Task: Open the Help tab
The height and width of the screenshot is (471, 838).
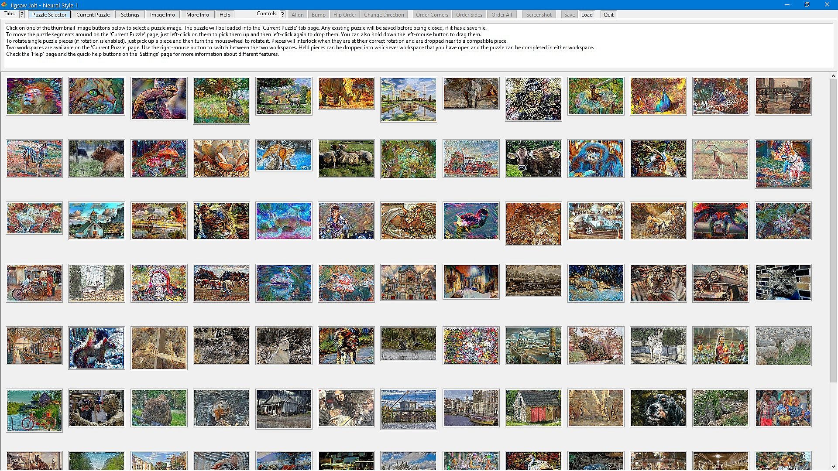Action: pyautogui.click(x=225, y=14)
